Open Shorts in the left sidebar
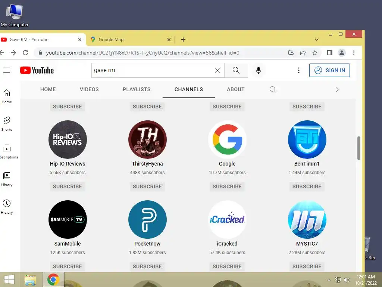 coord(7,124)
